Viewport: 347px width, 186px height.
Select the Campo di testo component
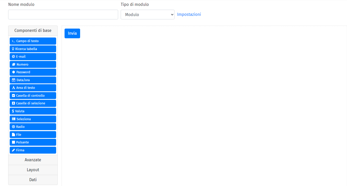[x=33, y=41]
